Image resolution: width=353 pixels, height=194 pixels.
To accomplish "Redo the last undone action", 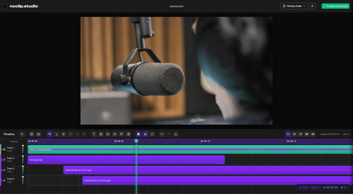I will pyautogui.click(x=169, y=134).
